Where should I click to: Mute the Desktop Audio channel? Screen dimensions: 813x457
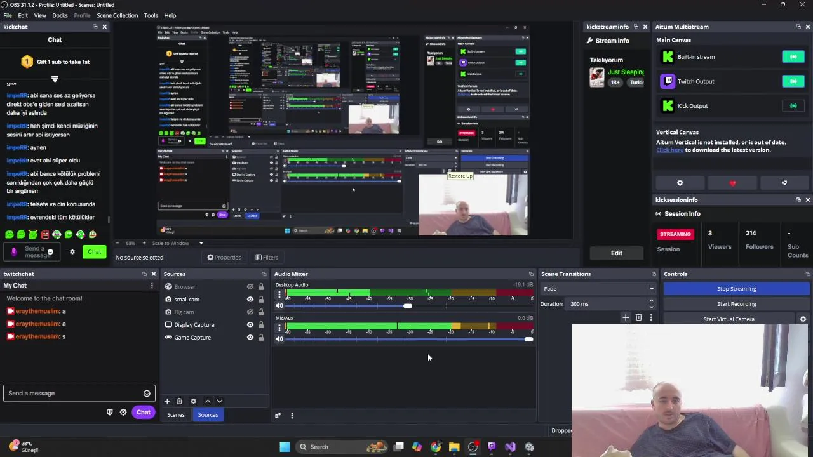coord(279,306)
